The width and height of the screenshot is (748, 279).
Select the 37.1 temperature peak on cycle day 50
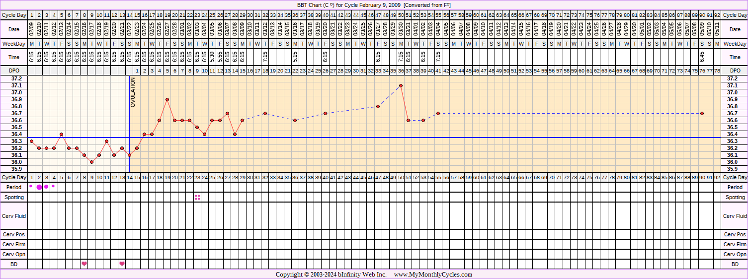point(401,85)
